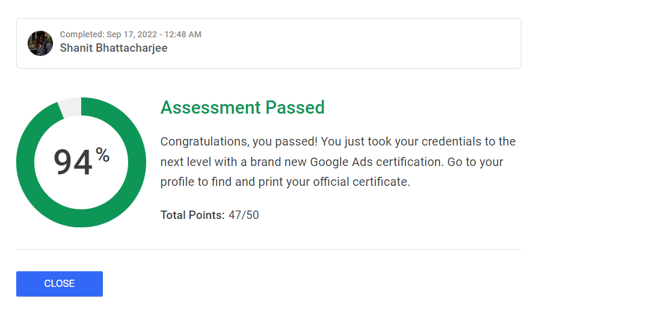The image size is (646, 329).
Task: Click empty space in the user info card
Action: click(x=350, y=43)
